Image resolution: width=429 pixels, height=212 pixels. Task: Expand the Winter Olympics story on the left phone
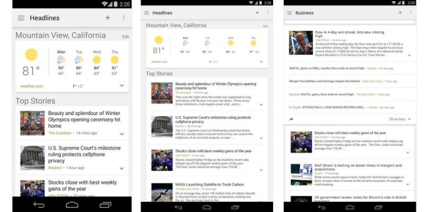122,134
